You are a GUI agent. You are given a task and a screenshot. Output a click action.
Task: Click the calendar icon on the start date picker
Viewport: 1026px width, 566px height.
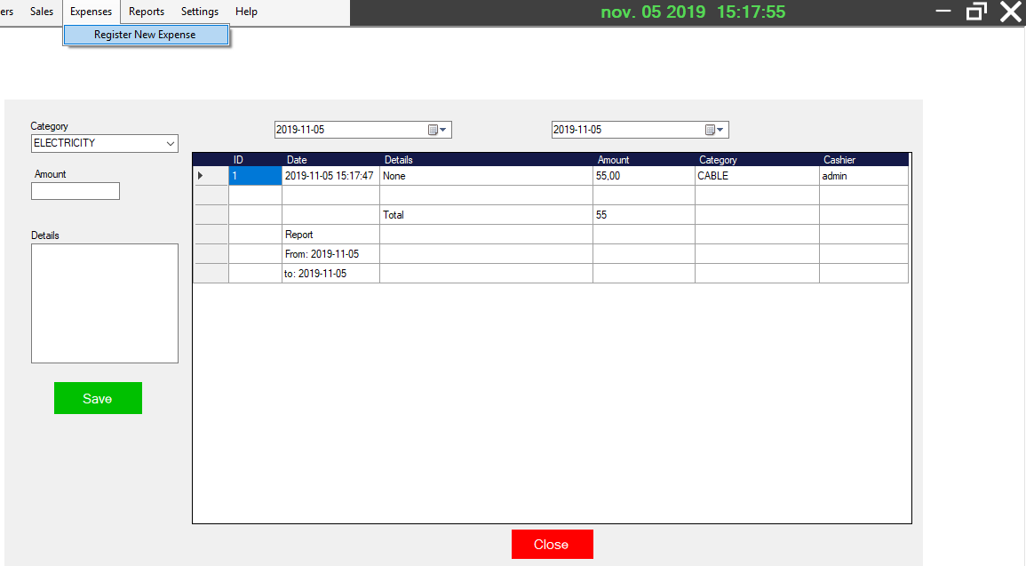433,129
